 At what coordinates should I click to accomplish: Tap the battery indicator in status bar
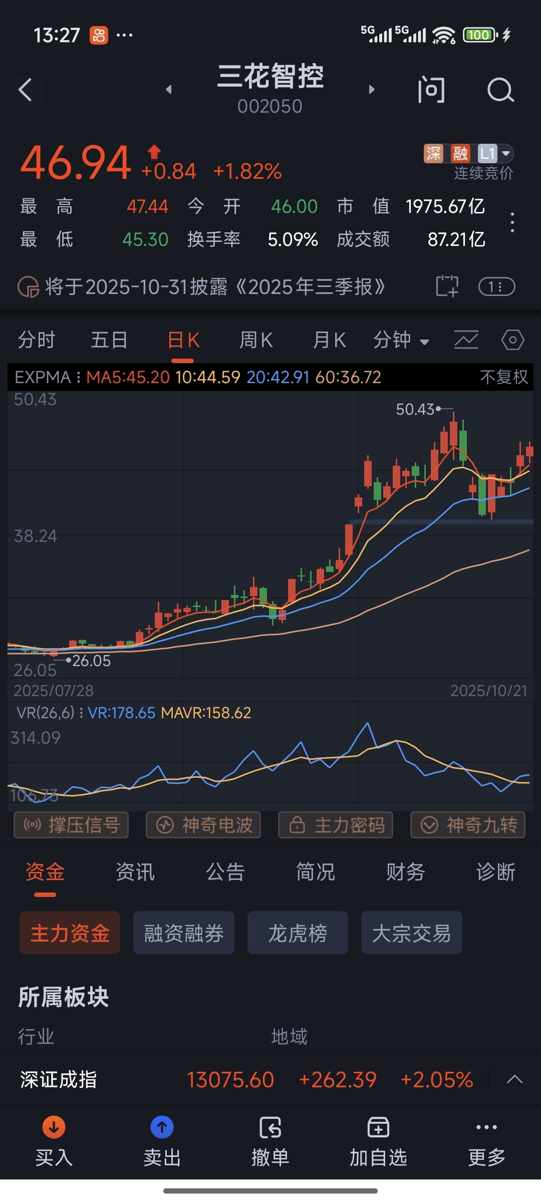coord(480,35)
